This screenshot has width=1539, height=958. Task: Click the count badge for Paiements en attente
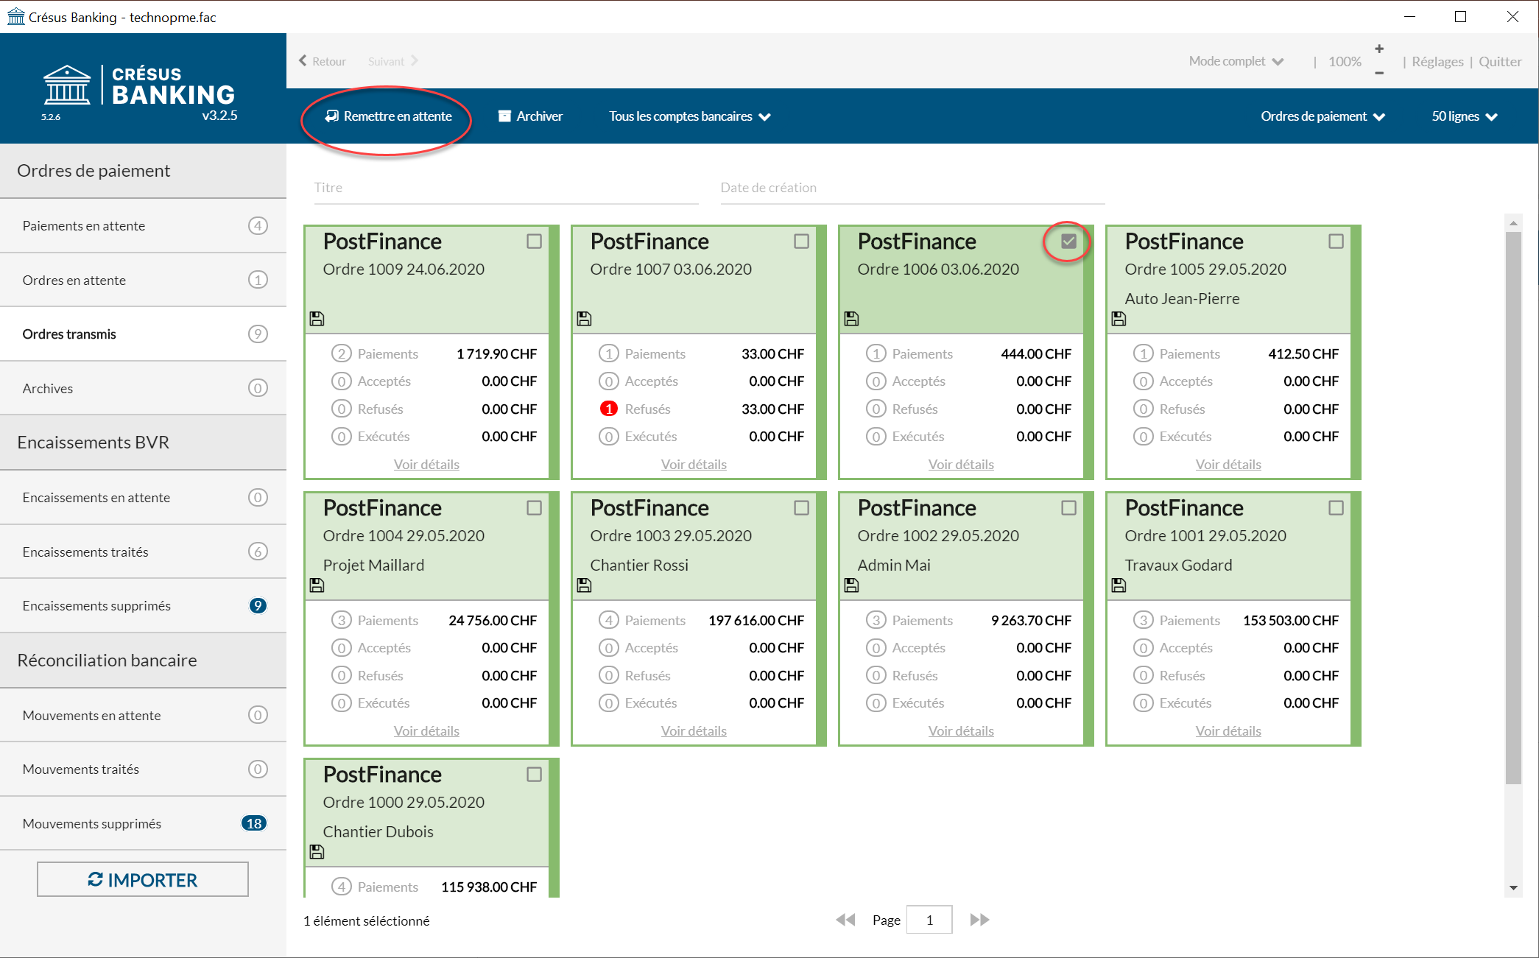click(258, 225)
